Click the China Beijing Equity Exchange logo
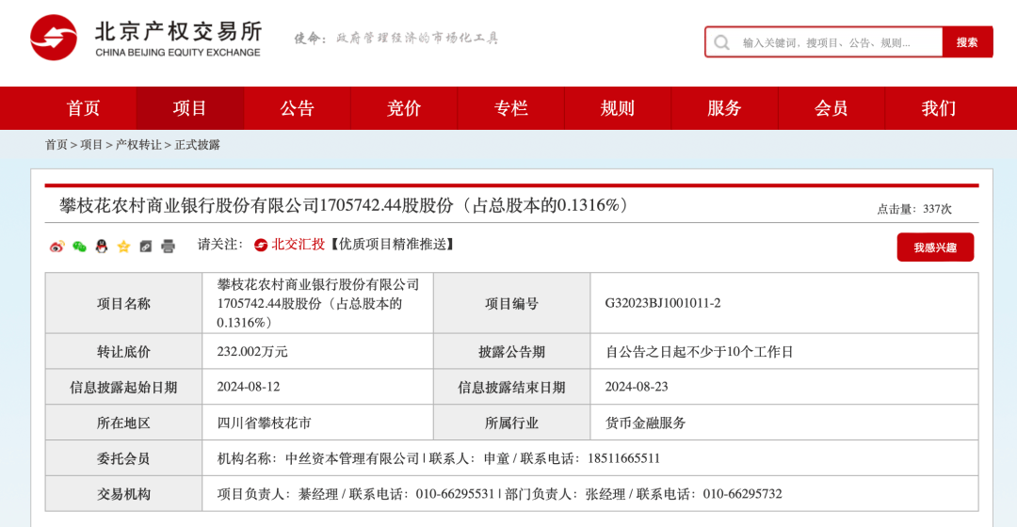This screenshot has height=527, width=1017. coord(146,39)
